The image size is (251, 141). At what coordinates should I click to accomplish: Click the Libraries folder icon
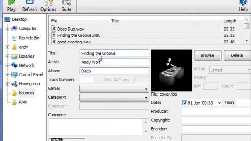point(14,56)
